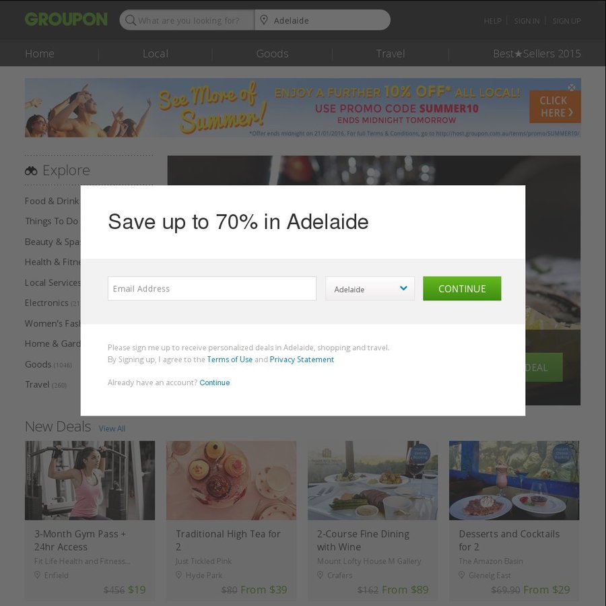Open the Privacy Statement link
This screenshot has height=606, width=606.
click(x=302, y=360)
